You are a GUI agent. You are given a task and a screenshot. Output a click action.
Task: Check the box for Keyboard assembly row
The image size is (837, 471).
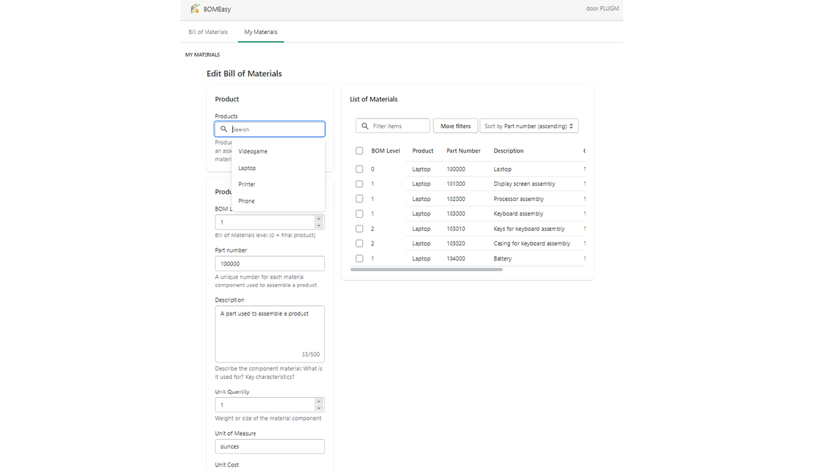point(359,214)
